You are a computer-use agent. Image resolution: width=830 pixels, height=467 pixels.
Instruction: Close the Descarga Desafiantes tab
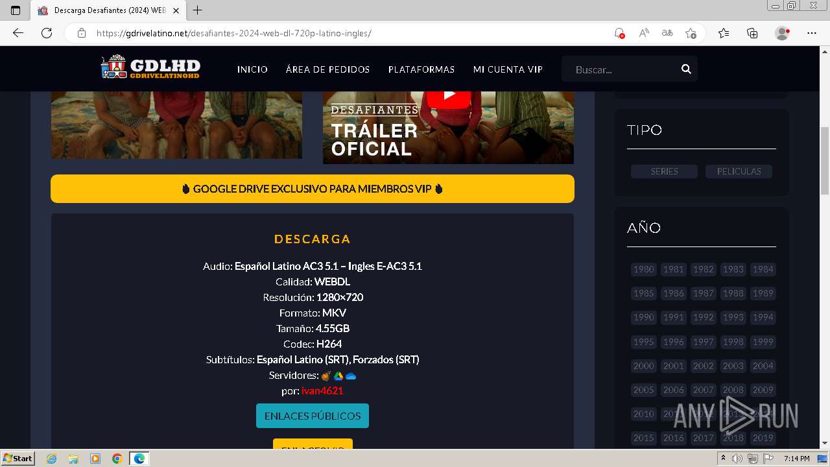point(176,10)
